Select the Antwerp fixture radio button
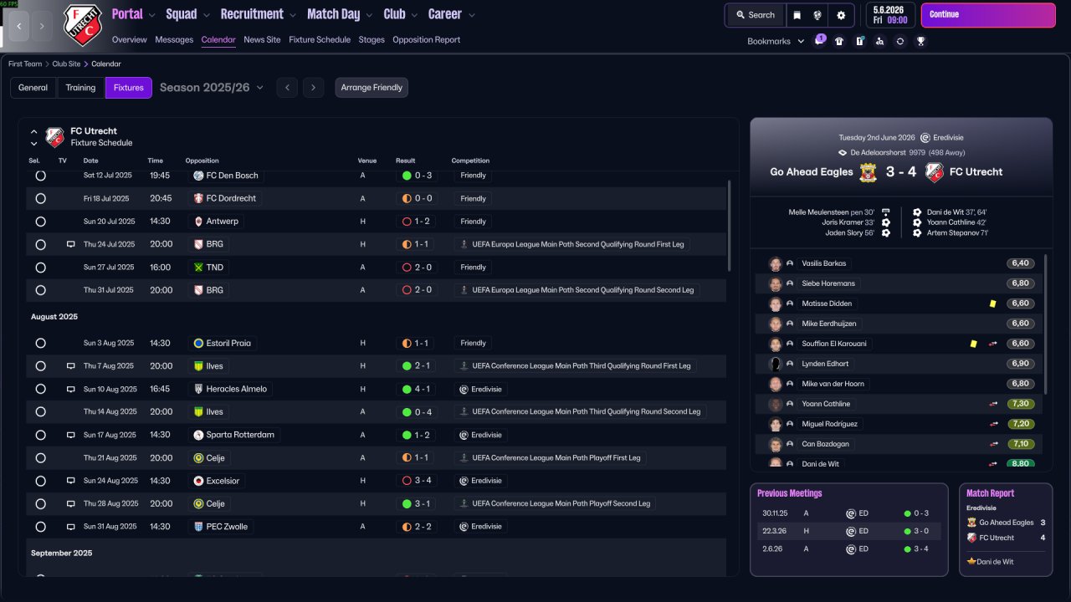 coord(40,222)
